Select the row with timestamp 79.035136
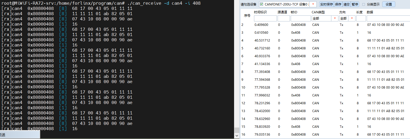 click(325, 135)
